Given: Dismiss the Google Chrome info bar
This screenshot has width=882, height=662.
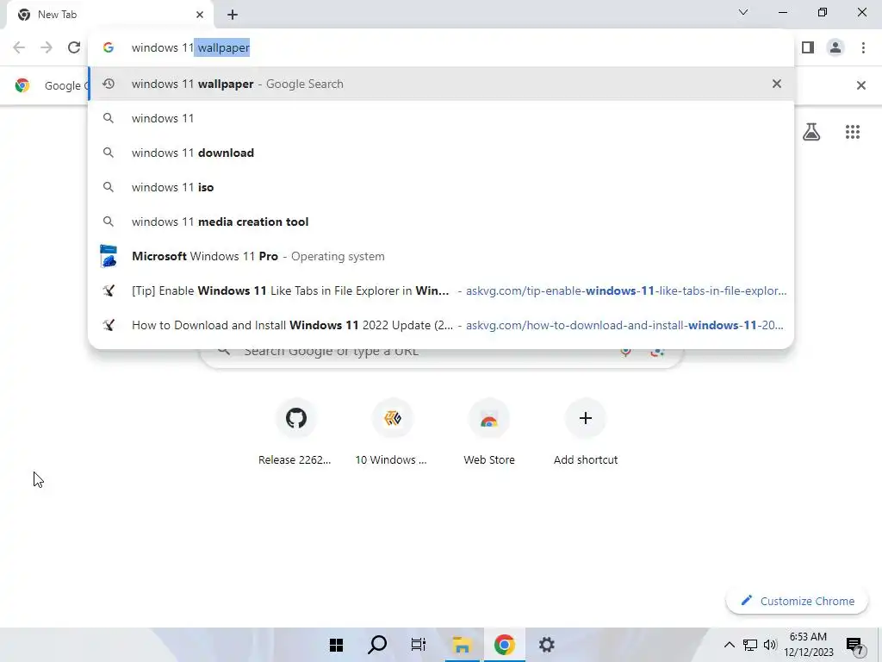Looking at the screenshot, I should 860,85.
